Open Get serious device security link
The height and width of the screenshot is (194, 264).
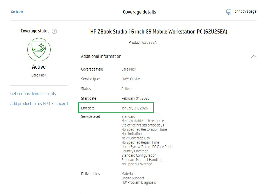tap(33, 94)
